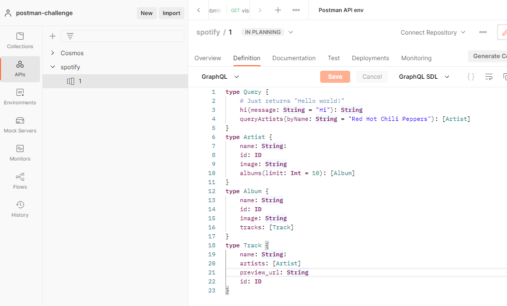Collapse the spotify API tree item
507x306 pixels.
tap(53, 67)
